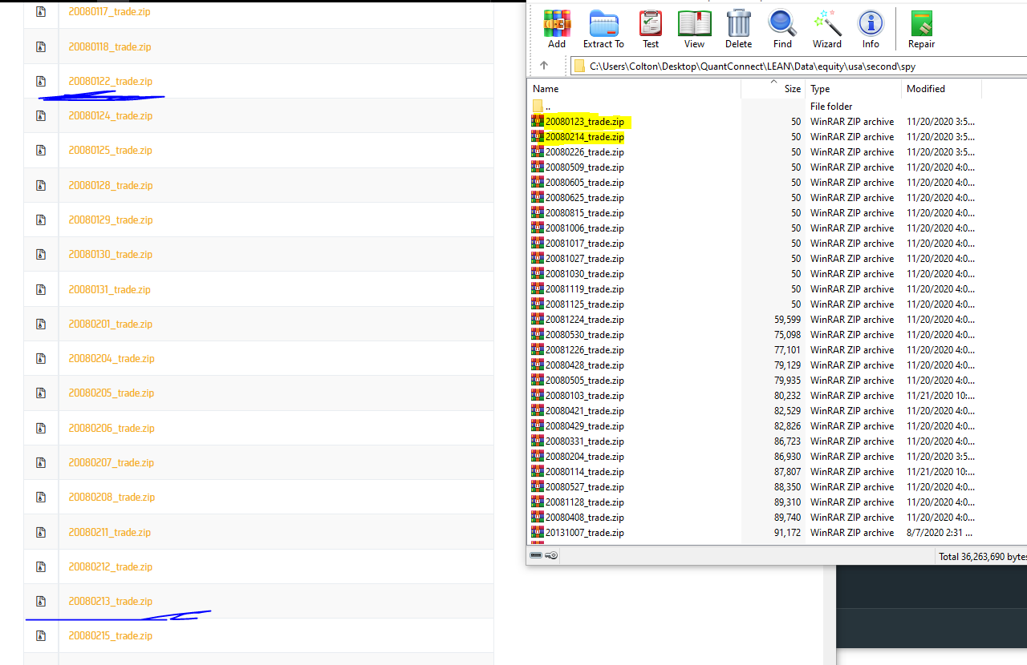Sort files by the Name column
This screenshot has height=665, width=1027.
pos(545,88)
